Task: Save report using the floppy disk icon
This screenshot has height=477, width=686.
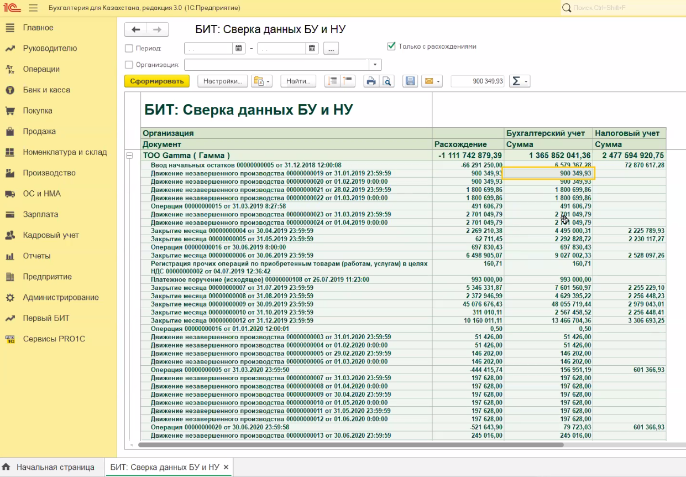Action: (x=410, y=81)
